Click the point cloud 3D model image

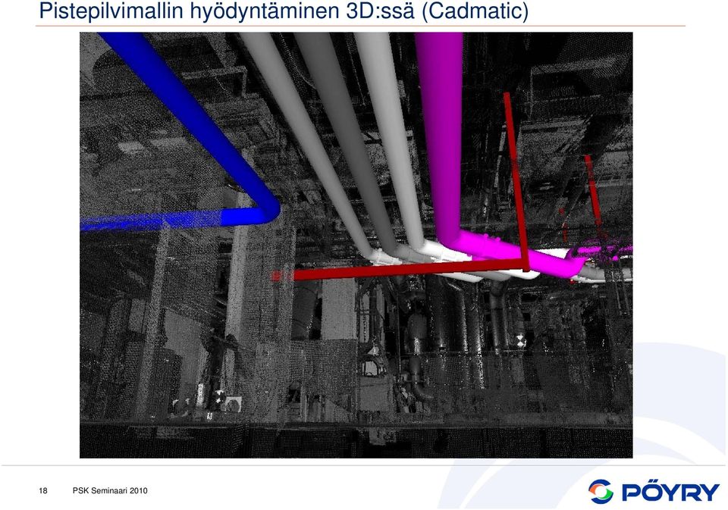click(356, 245)
